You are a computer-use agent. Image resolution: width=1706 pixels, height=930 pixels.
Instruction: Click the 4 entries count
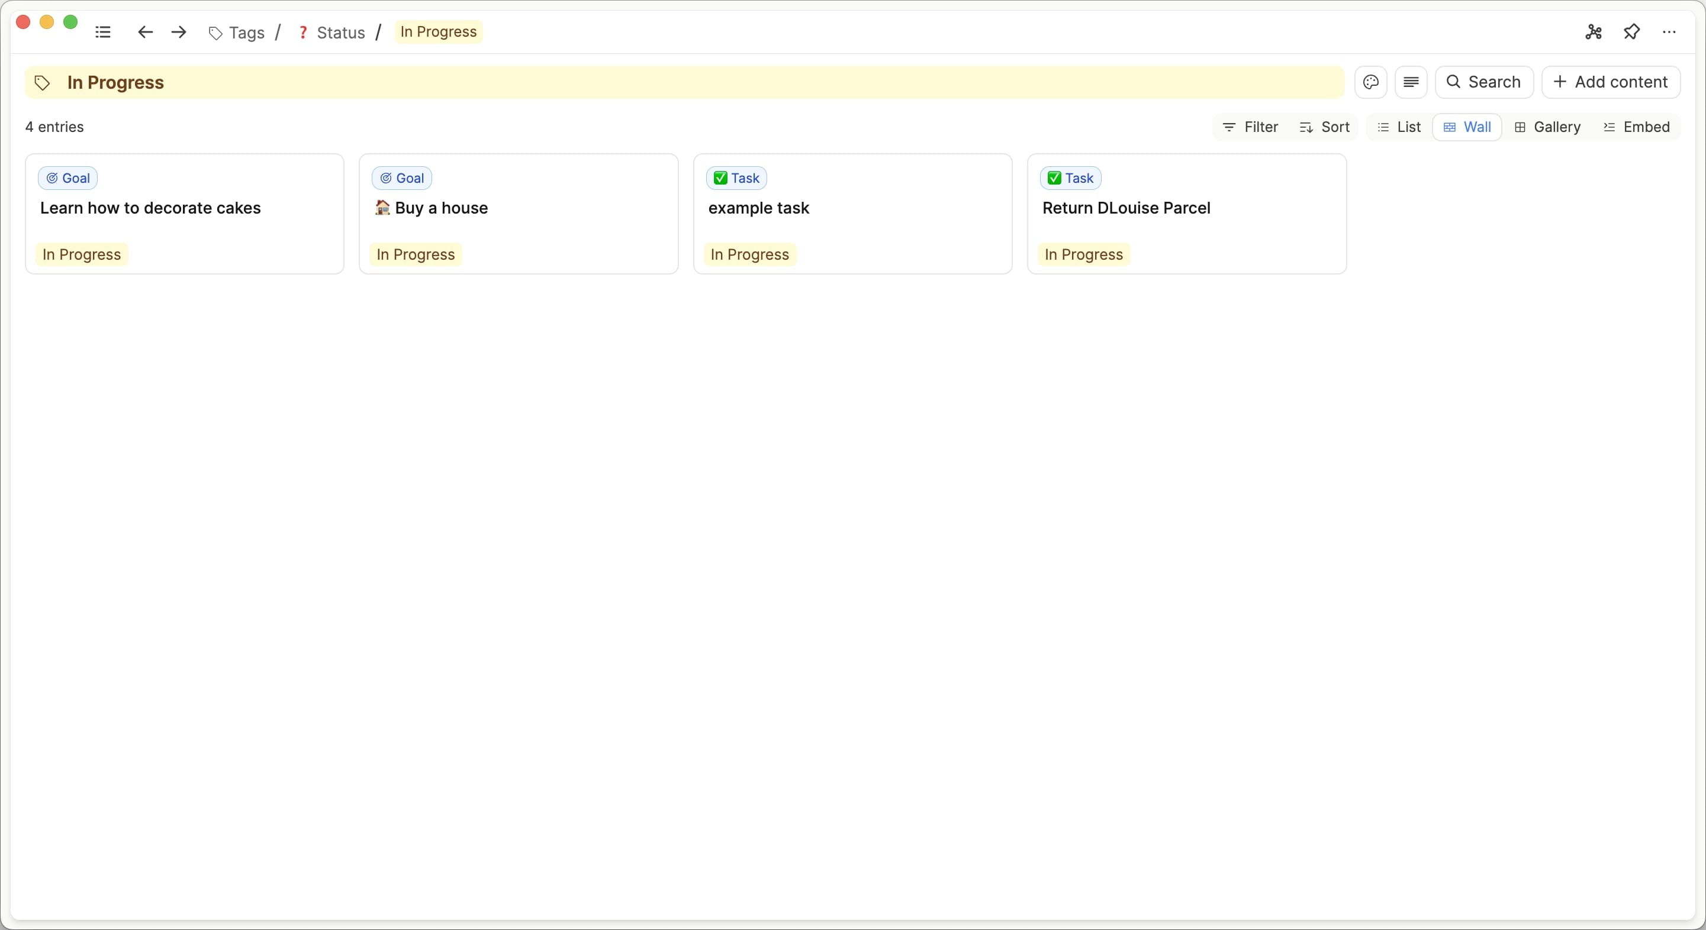54,127
